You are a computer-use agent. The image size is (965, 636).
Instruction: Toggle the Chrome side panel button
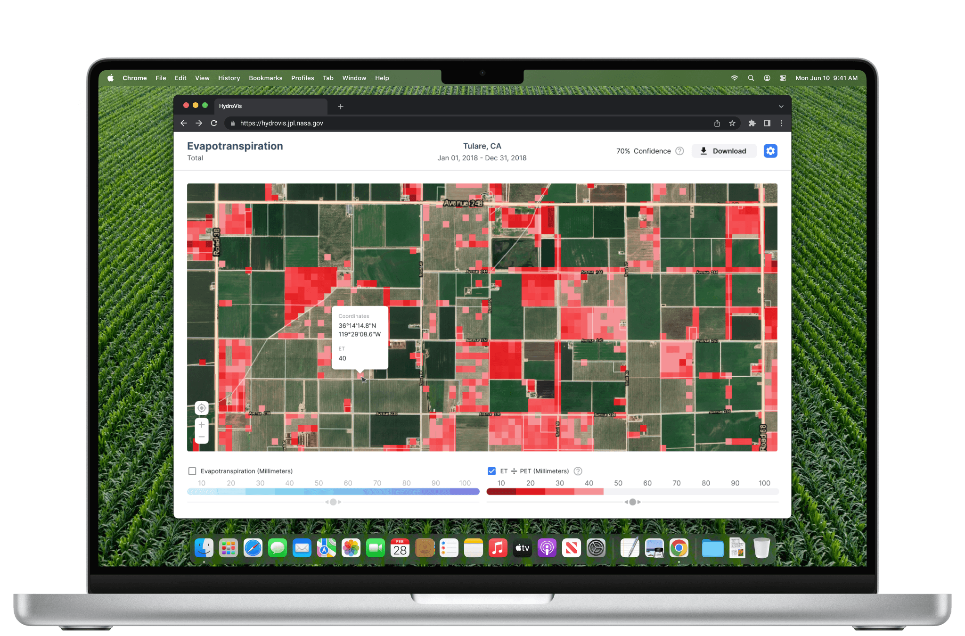click(x=767, y=123)
